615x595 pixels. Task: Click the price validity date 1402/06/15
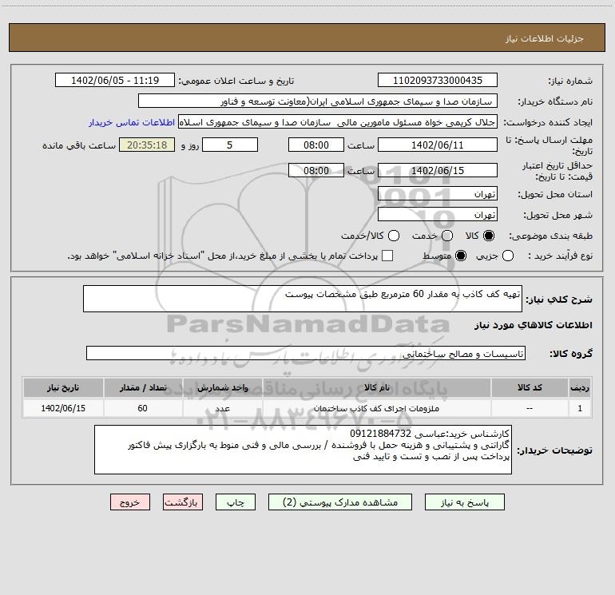pos(438,170)
